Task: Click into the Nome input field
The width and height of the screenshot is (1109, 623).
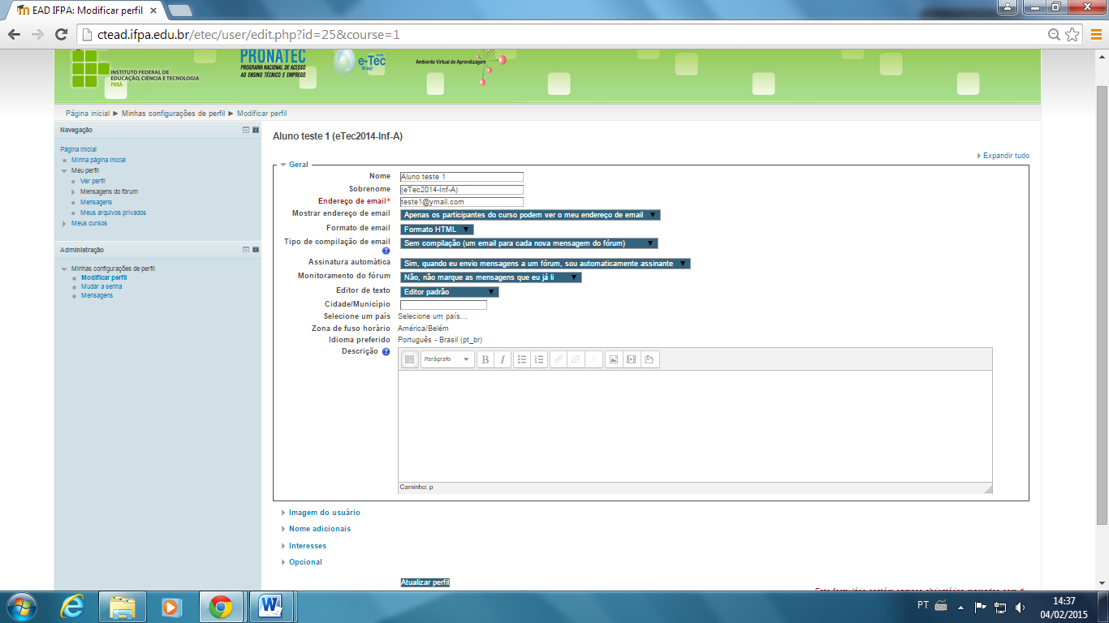Action: 462,176
